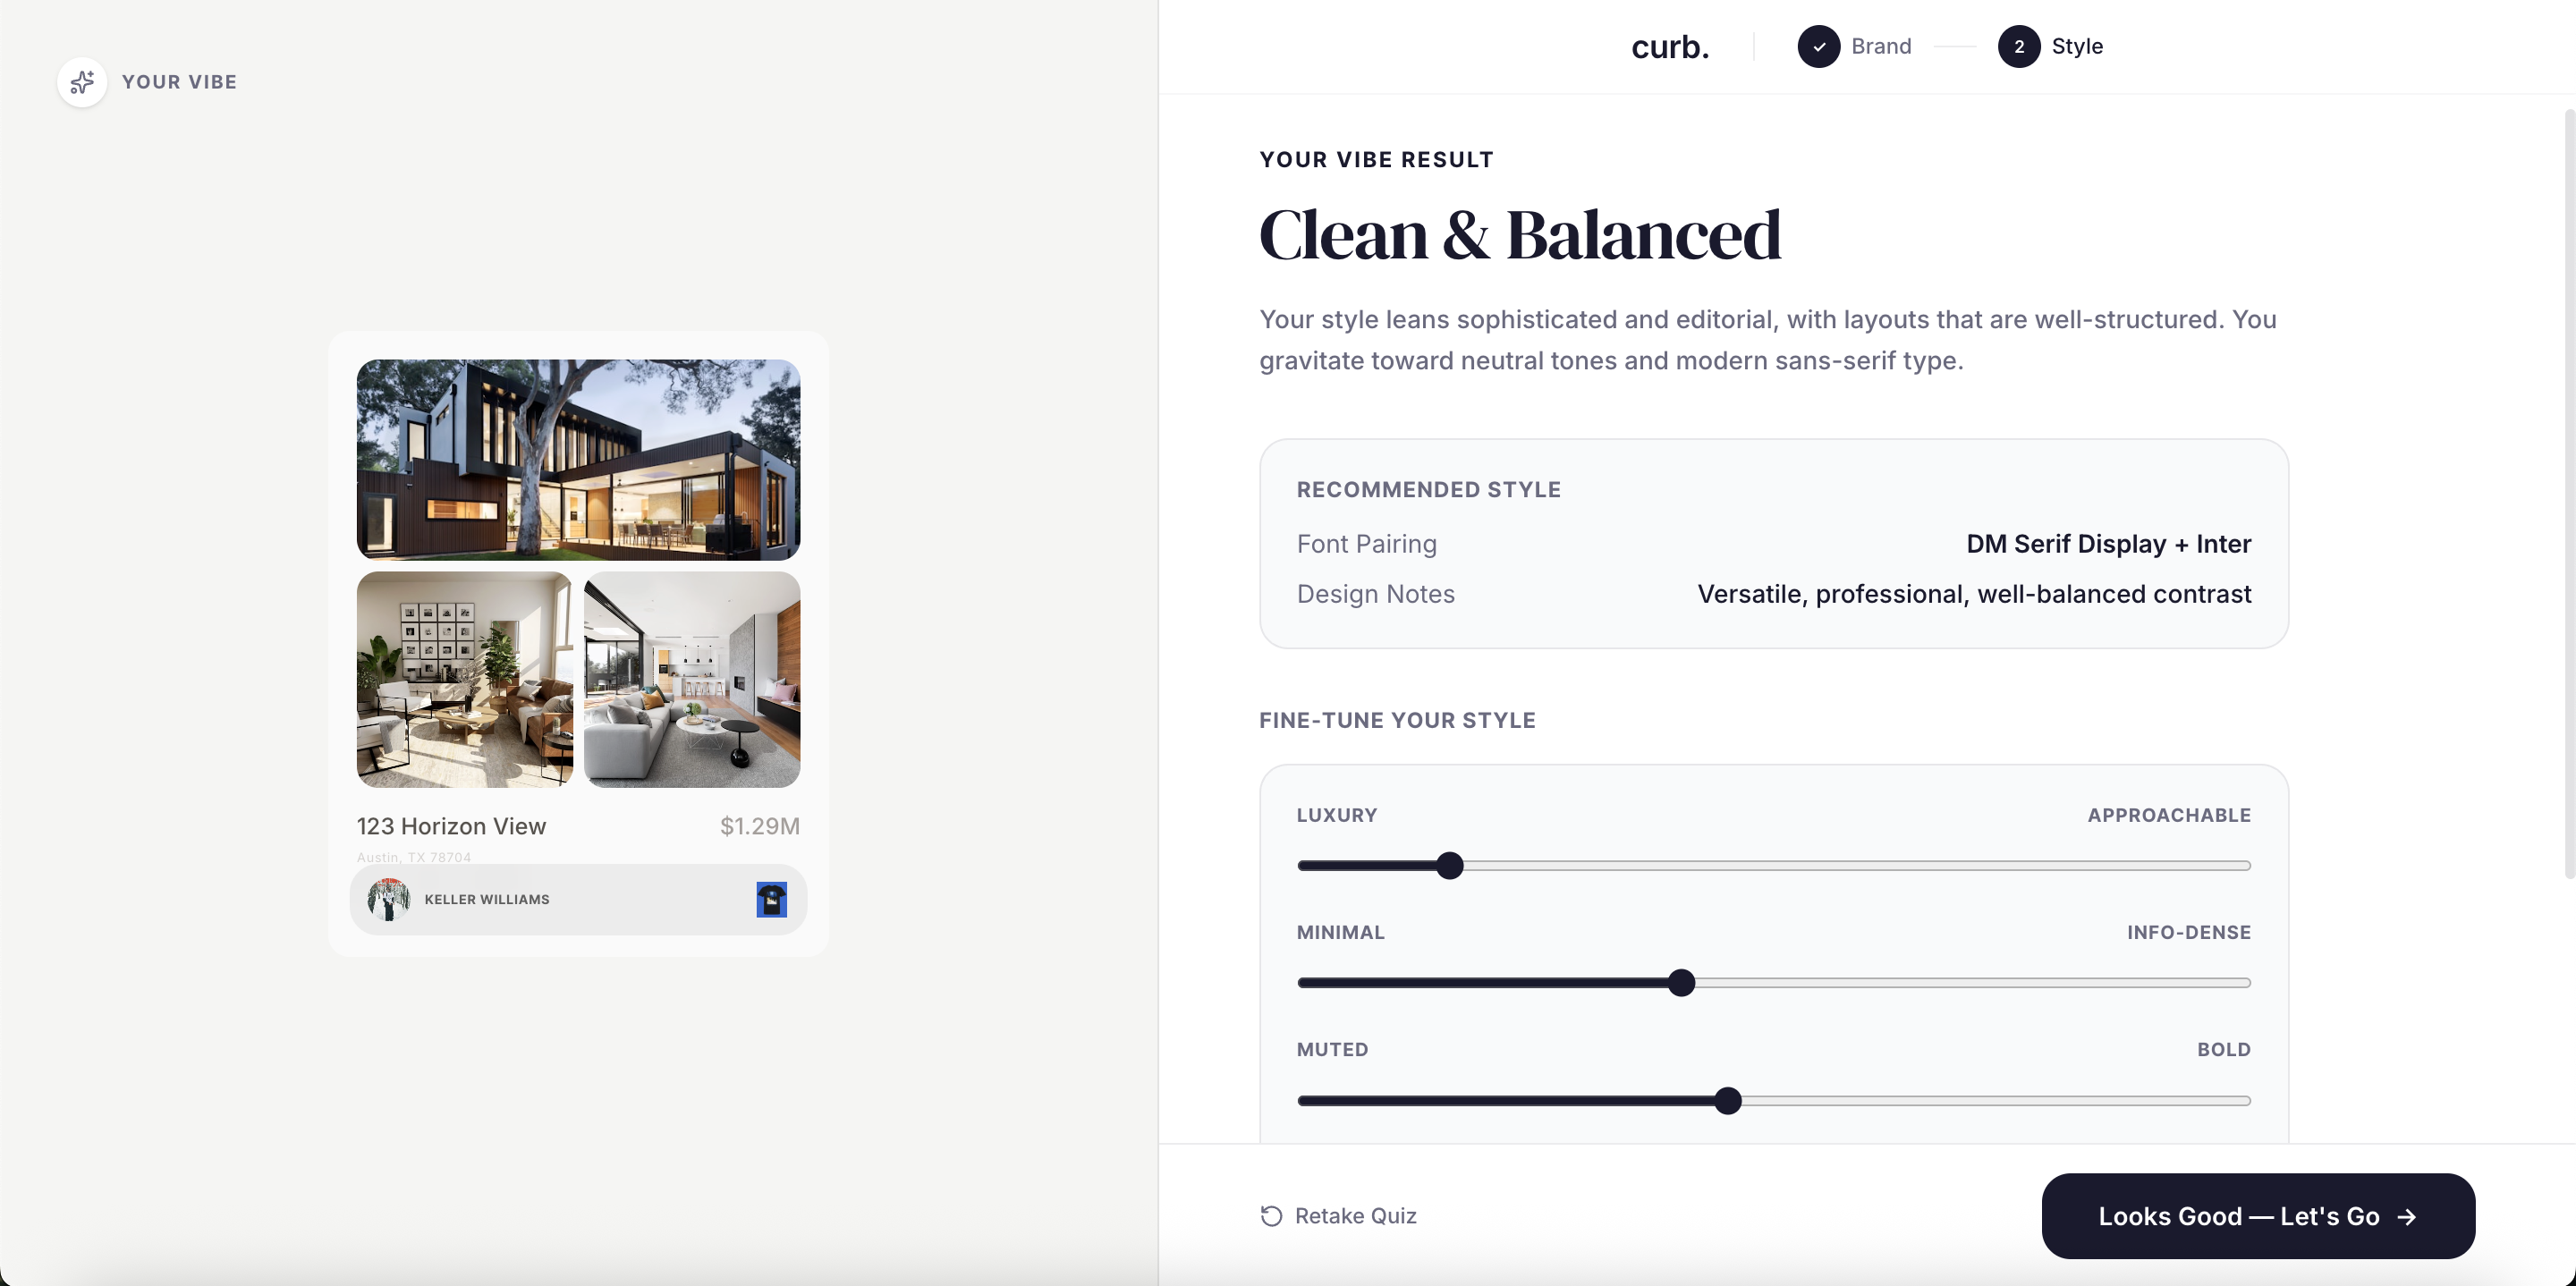
Task: Adjust the Luxury–Approachable slider handle
Action: [1449, 866]
